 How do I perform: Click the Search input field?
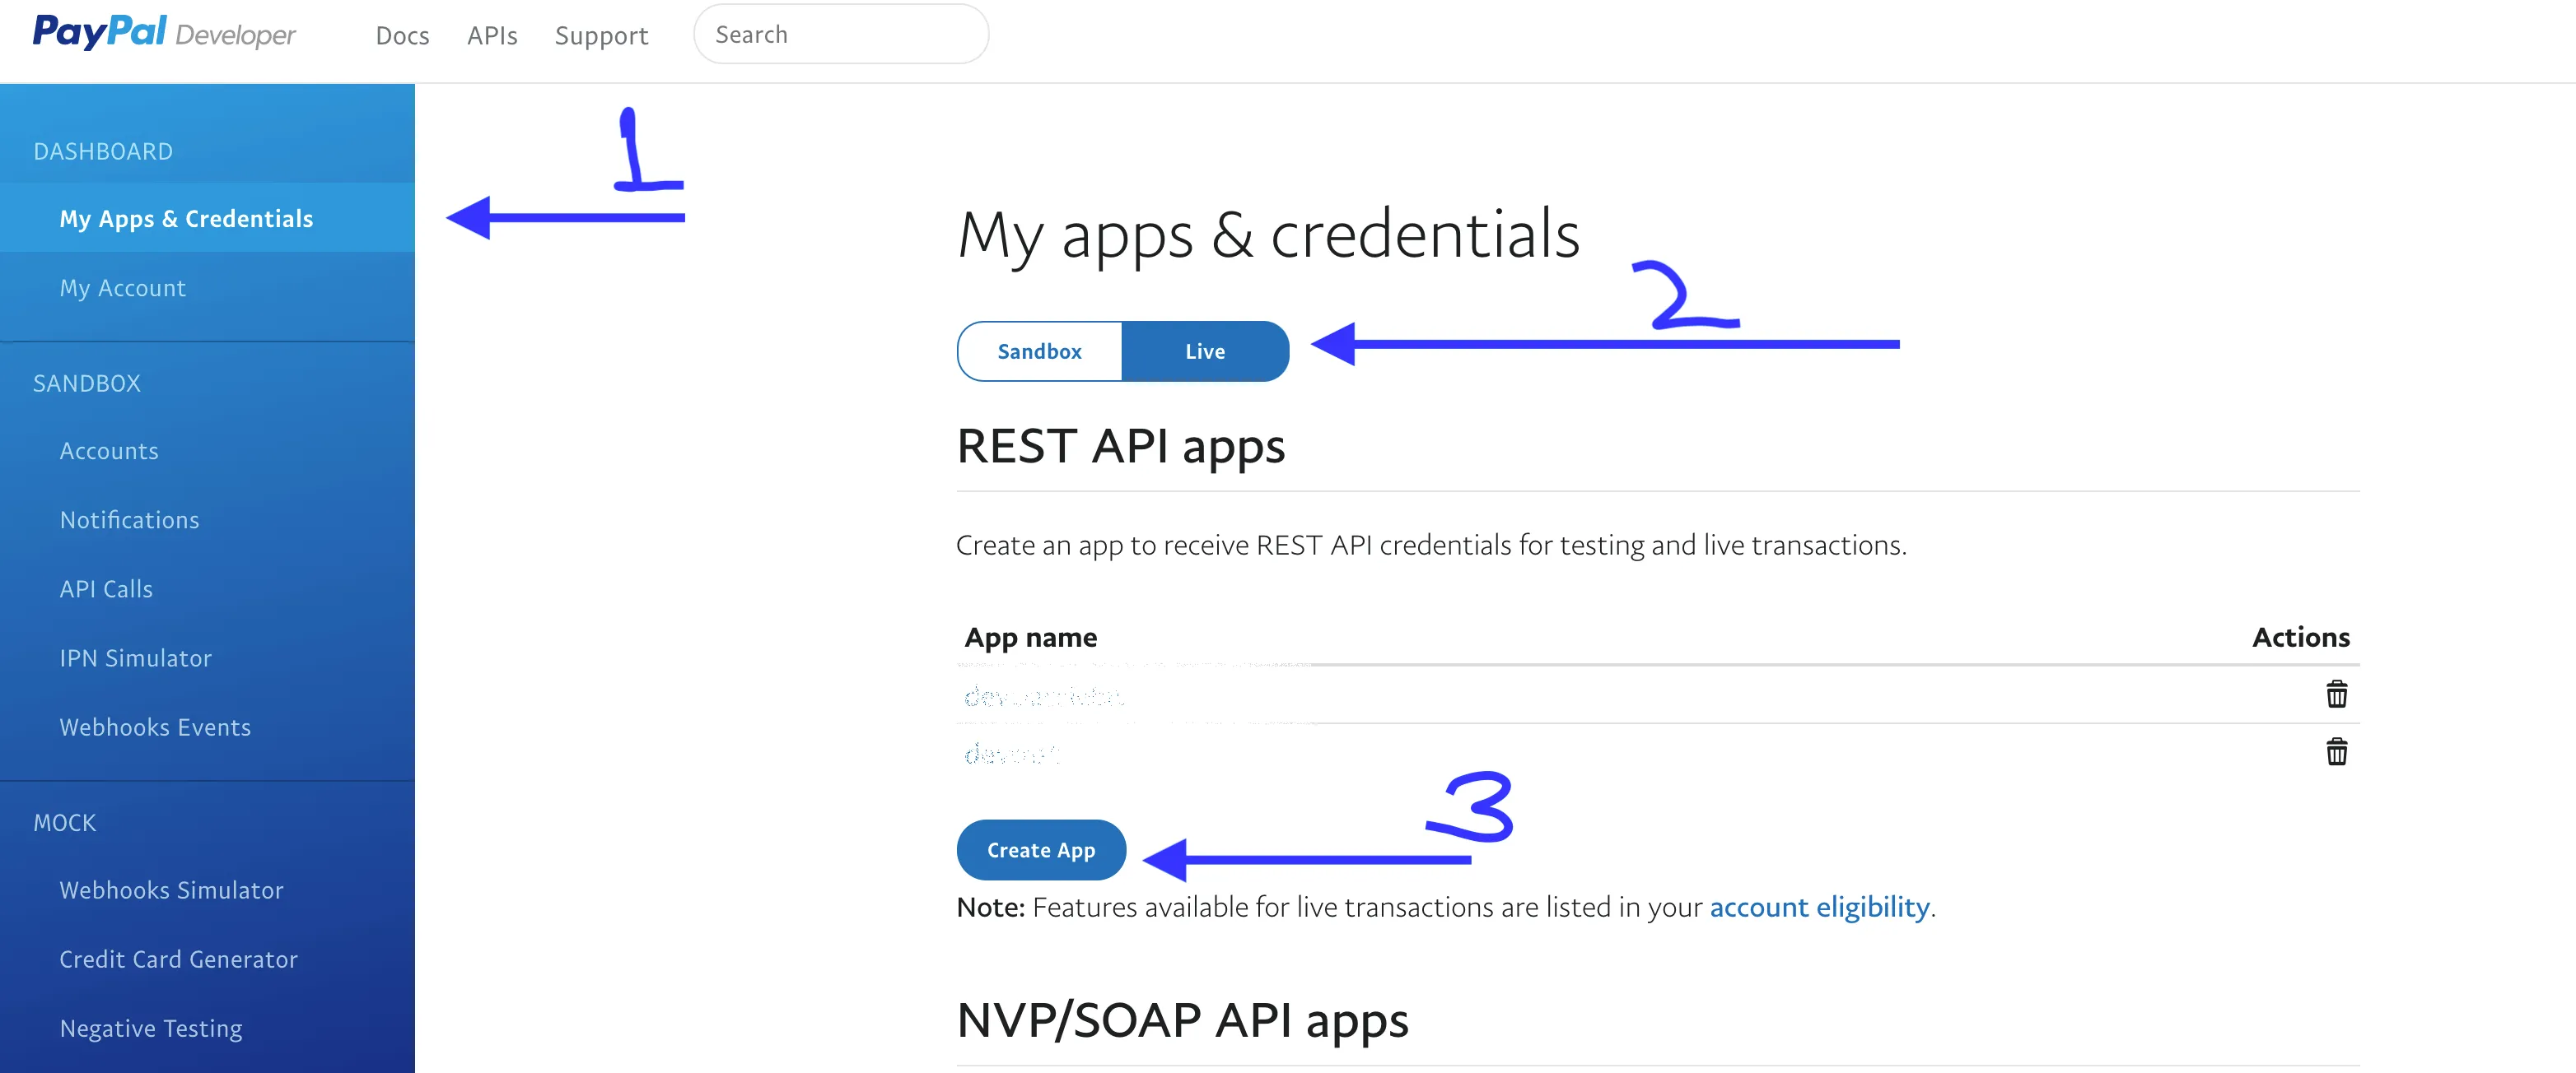(840, 35)
